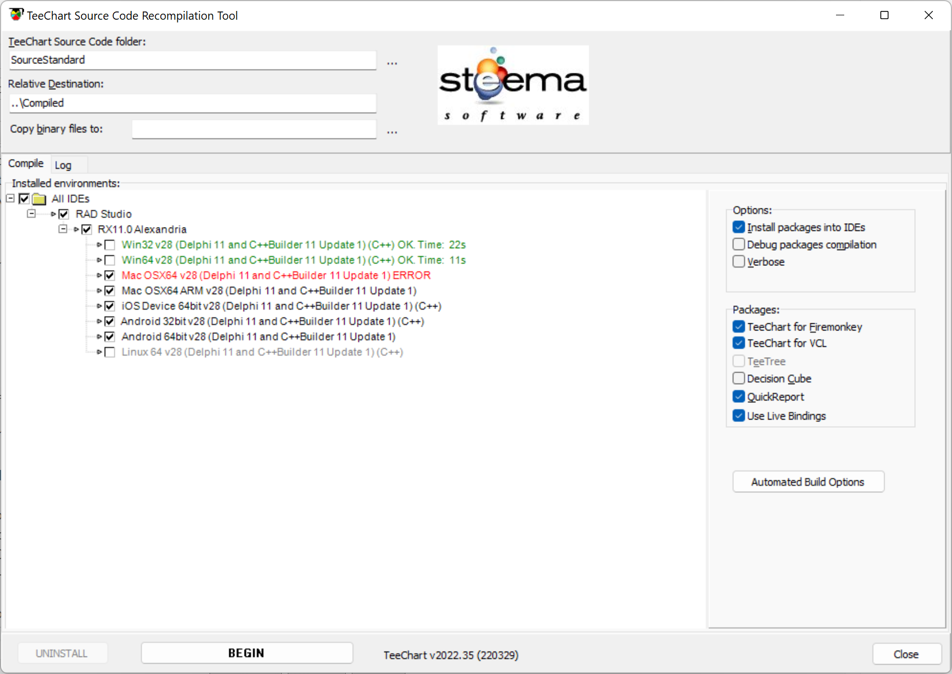
Task: Click the BEGIN button
Action: click(247, 653)
